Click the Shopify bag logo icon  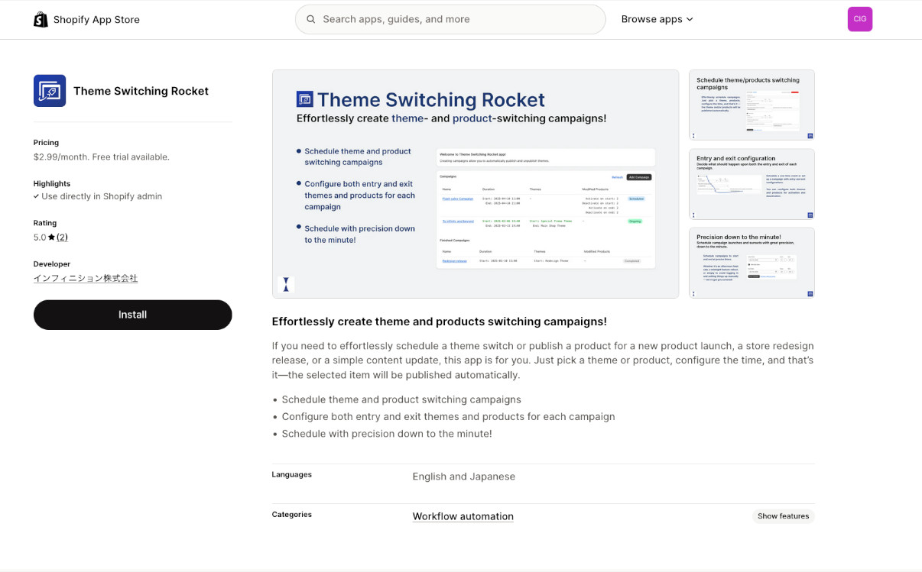[x=41, y=19]
